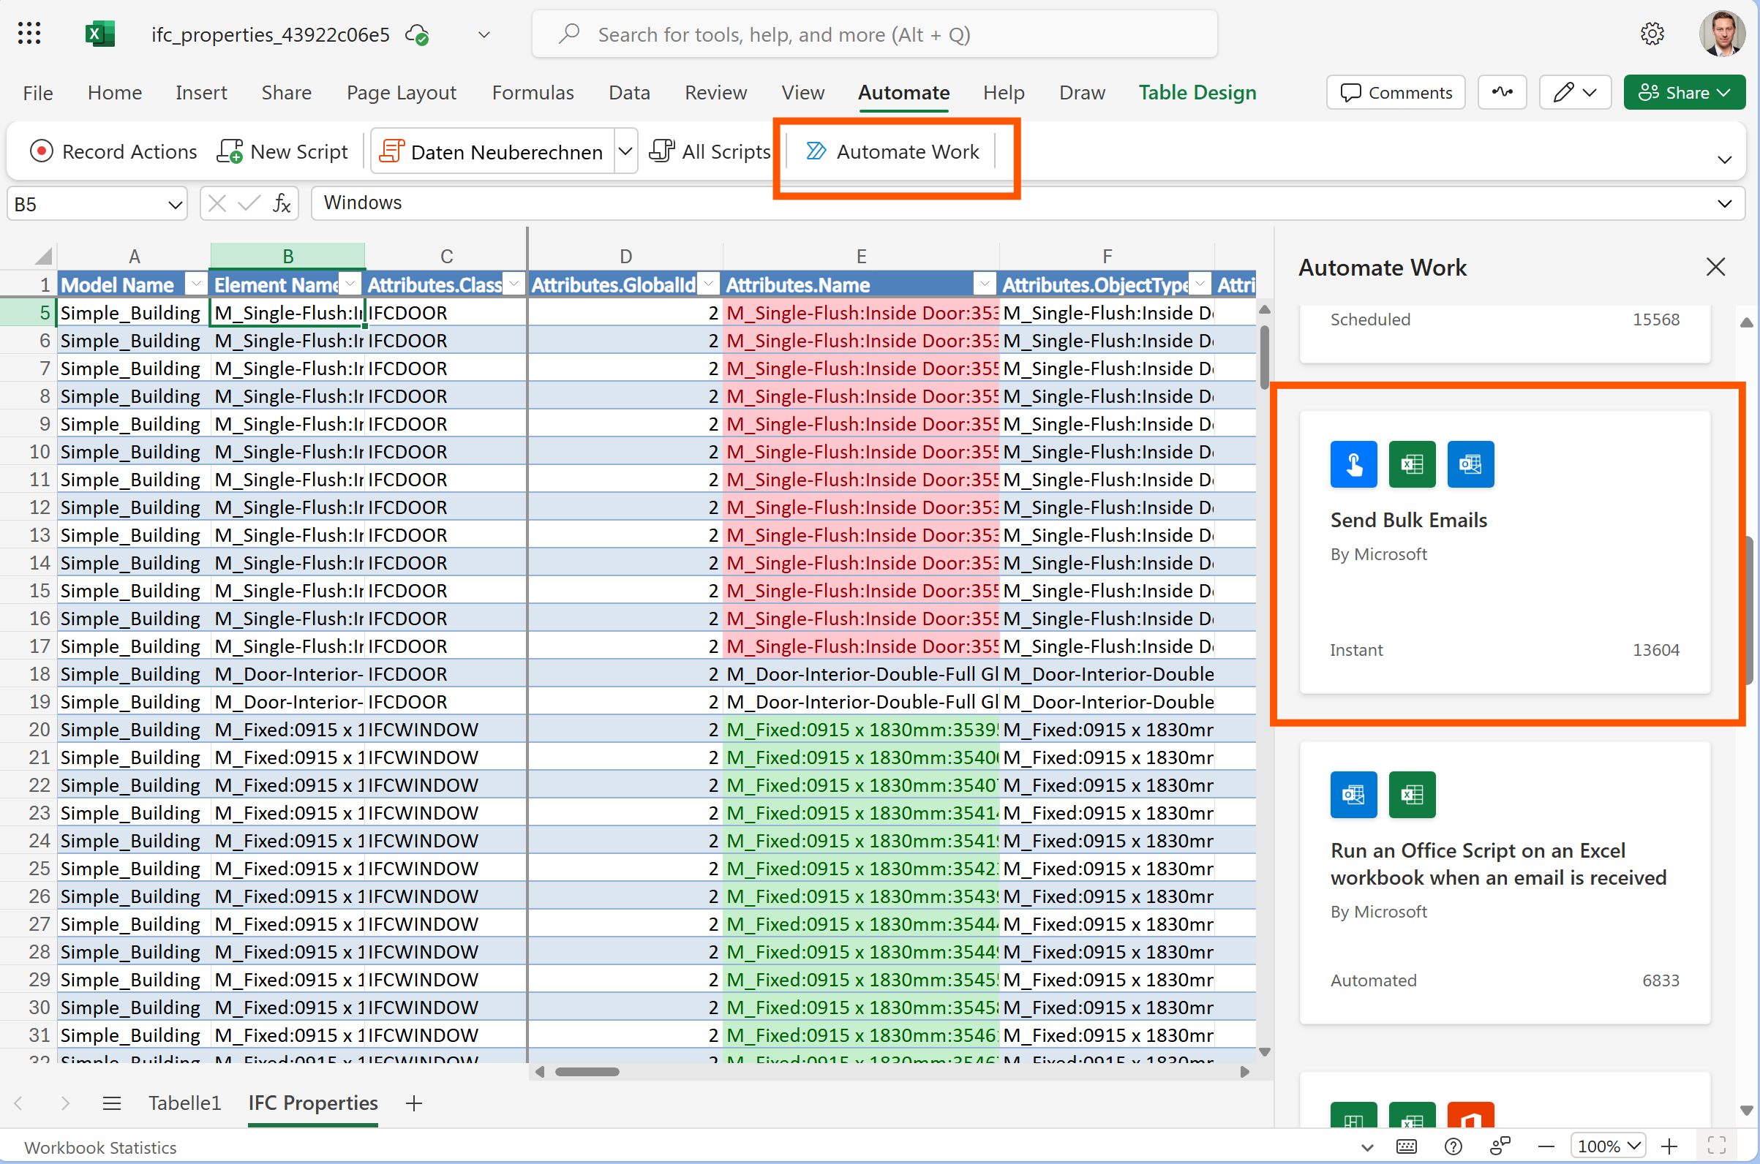Close the Automate Work pane
1760x1164 pixels.
(1715, 266)
